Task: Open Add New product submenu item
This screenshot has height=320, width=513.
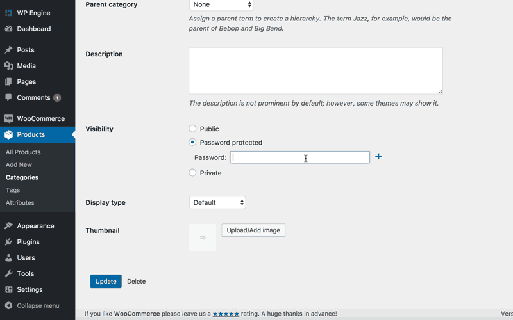Action: coord(19,165)
